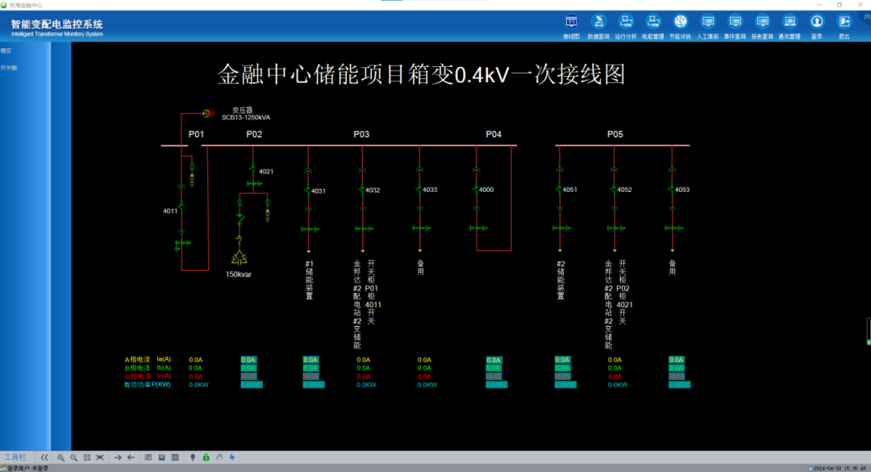The height and width of the screenshot is (472, 871).
Task: Collapse the top toolbar with the double chevron
Action: click(x=866, y=17)
